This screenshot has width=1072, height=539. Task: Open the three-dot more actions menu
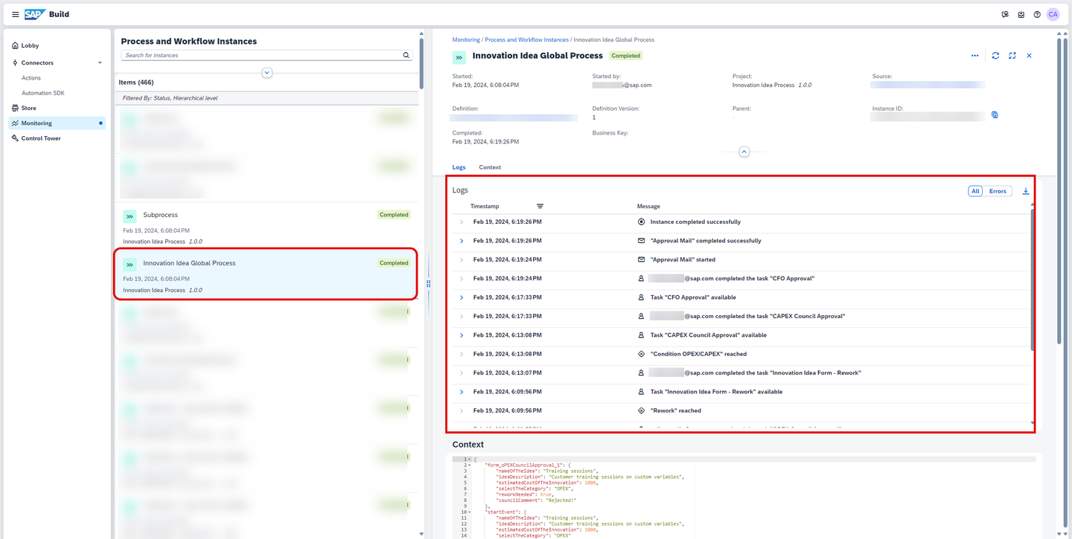click(x=975, y=56)
